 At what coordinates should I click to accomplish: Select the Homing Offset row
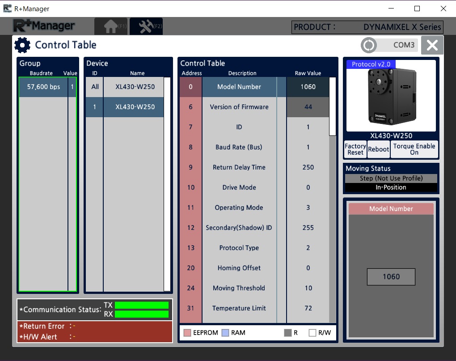[x=254, y=268]
